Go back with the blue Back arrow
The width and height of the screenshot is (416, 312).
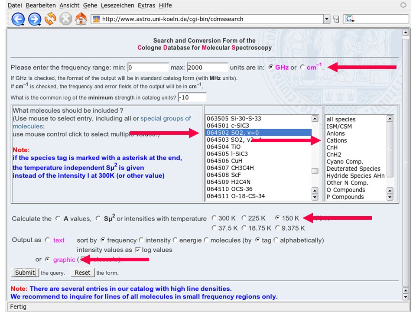pyautogui.click(x=18, y=19)
